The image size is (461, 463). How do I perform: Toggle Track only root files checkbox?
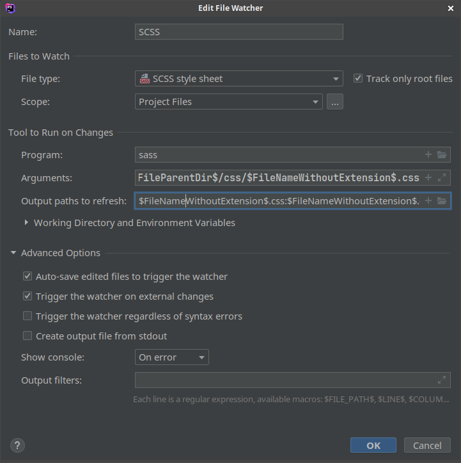358,78
